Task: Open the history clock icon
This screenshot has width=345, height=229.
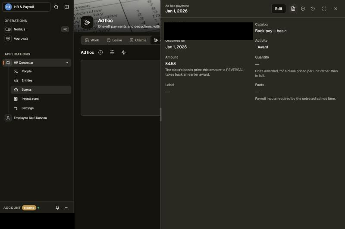Action: click(x=313, y=9)
